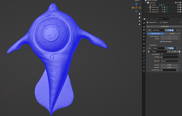
Task: Expand the peeper object tree row
Action: coord(148,5)
